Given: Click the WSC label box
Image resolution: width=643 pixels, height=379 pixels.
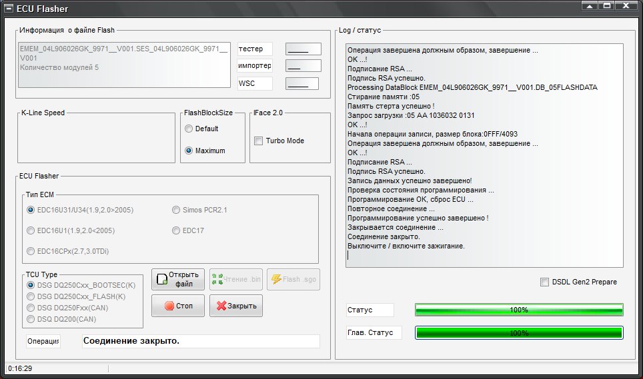Looking at the screenshot, I should (255, 83).
